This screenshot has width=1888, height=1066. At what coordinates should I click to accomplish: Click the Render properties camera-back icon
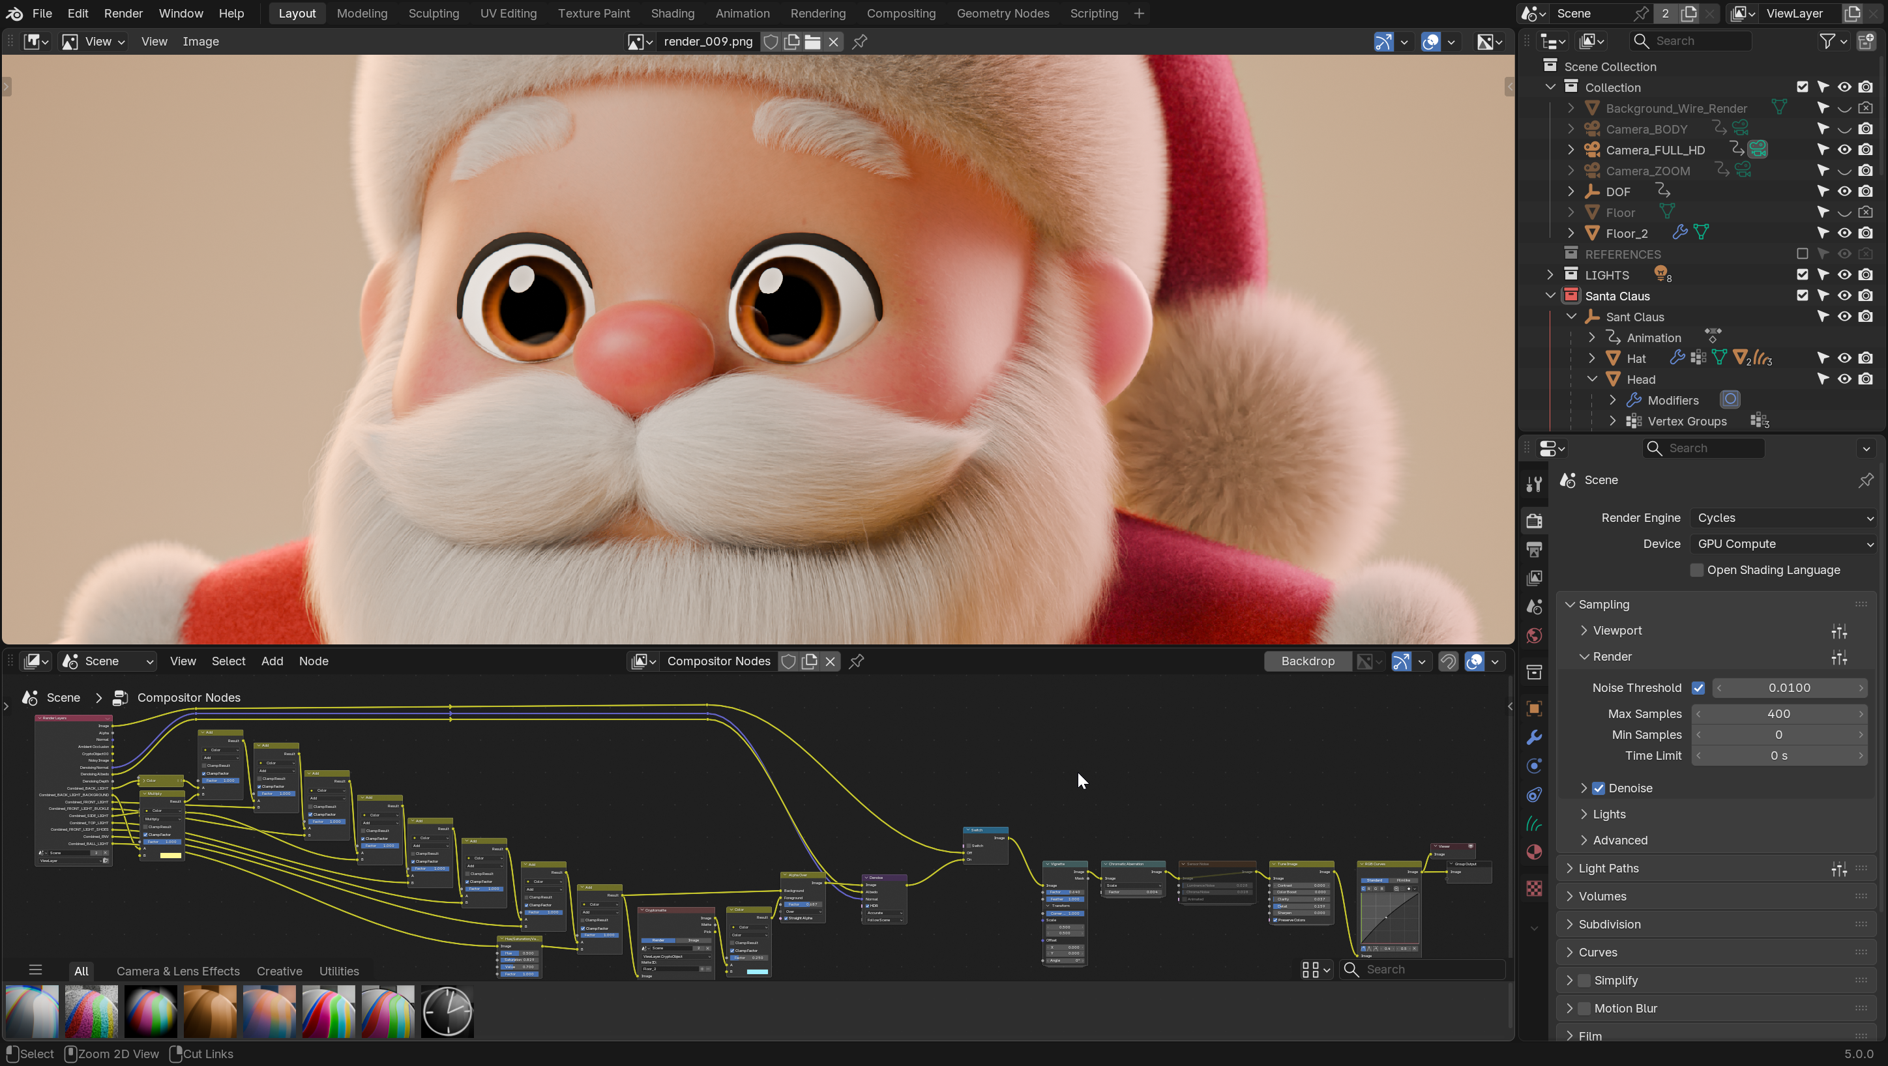click(x=1534, y=521)
